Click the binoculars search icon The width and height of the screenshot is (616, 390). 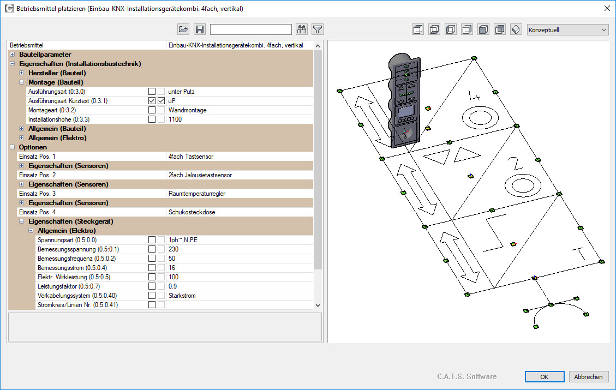[301, 29]
